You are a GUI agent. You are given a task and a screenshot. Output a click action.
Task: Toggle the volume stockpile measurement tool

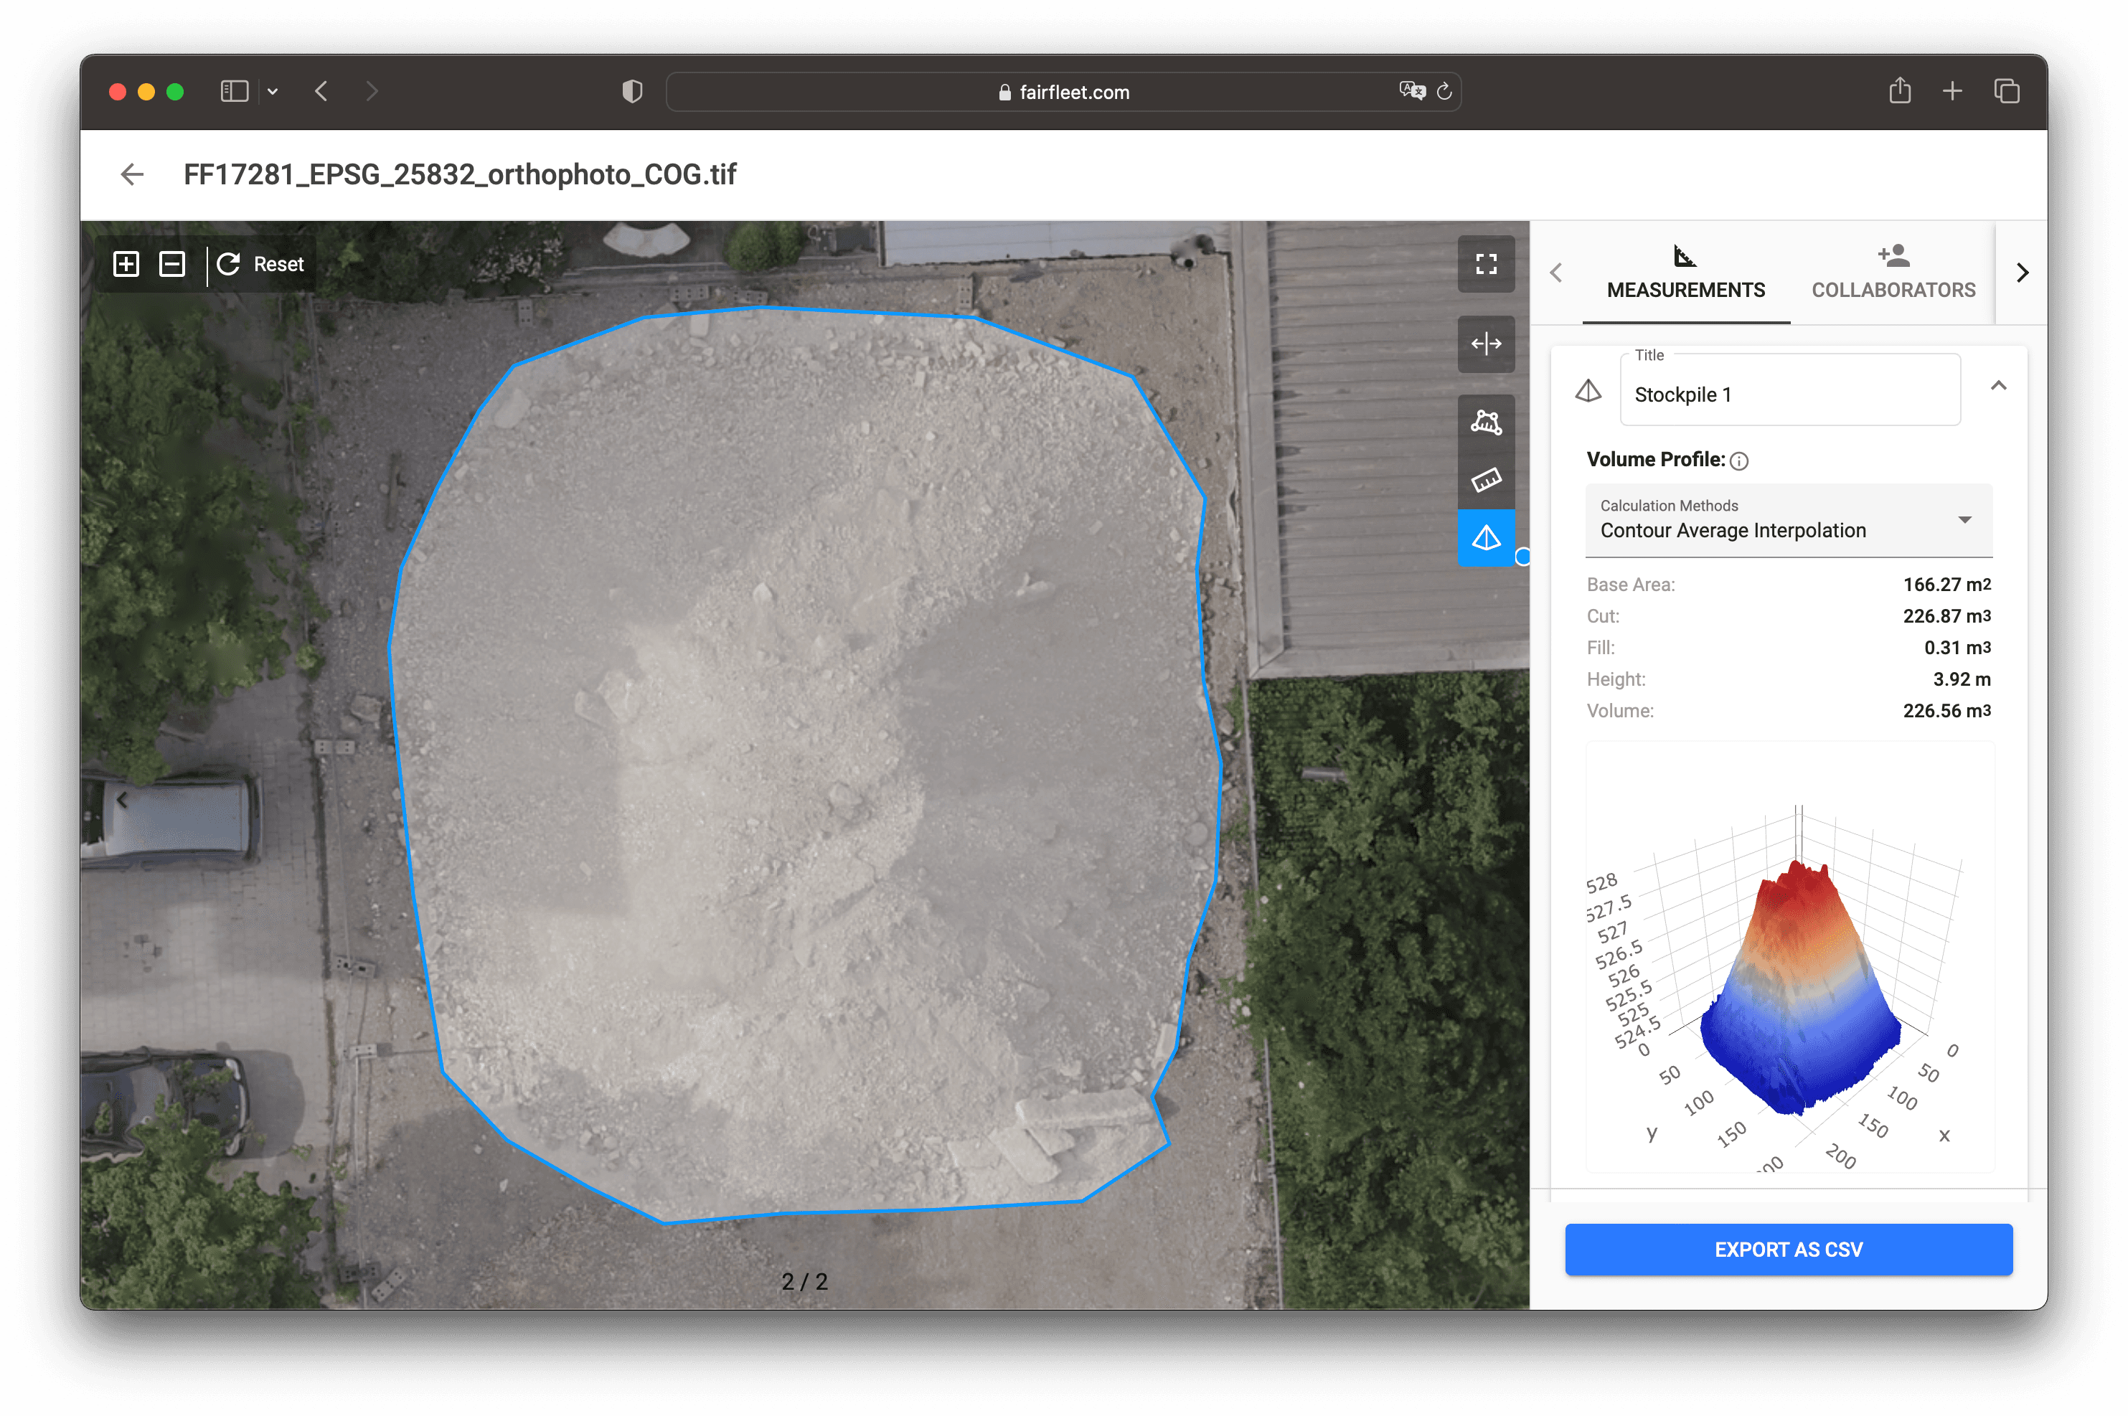[x=1486, y=538]
